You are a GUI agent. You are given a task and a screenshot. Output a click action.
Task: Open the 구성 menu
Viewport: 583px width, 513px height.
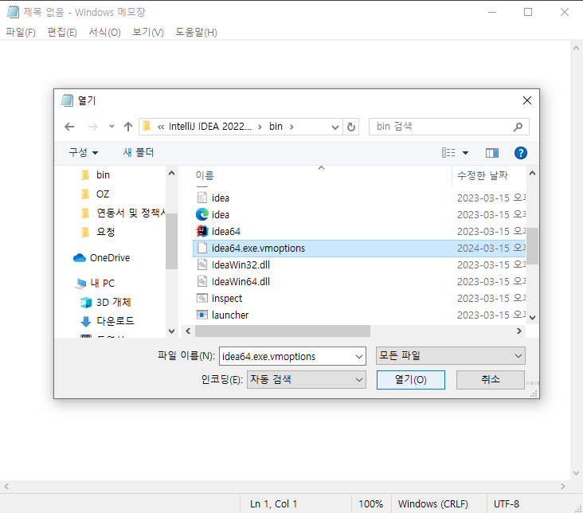coord(84,152)
